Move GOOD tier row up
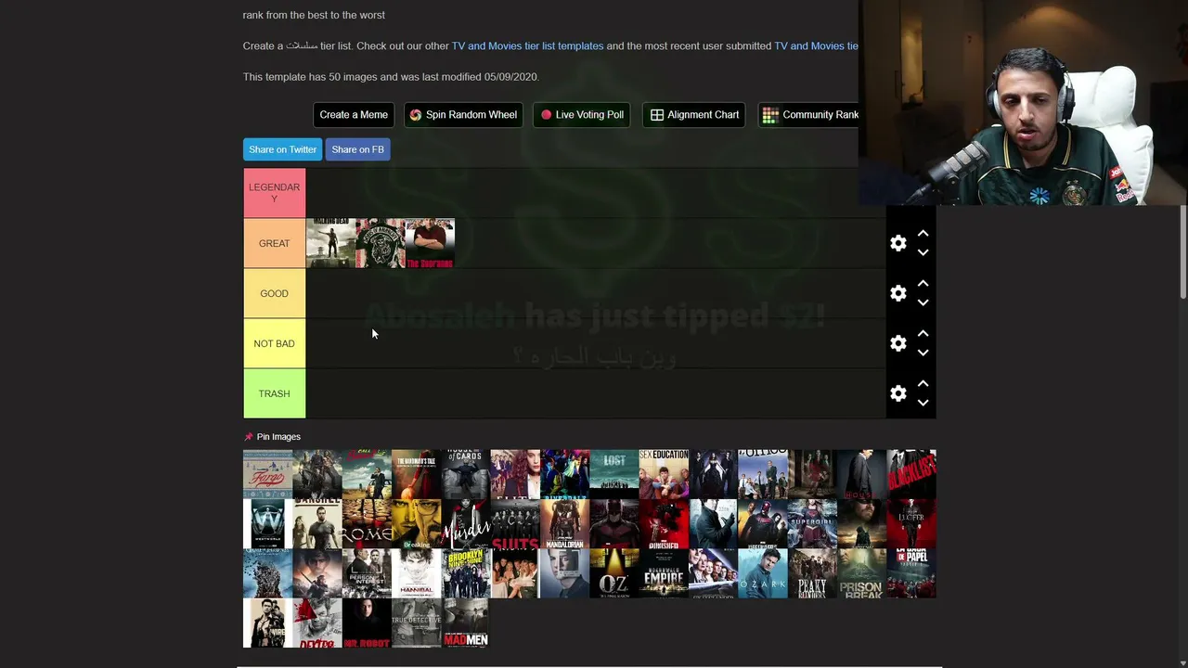Viewport: 1188px width, 668px height. (x=923, y=284)
